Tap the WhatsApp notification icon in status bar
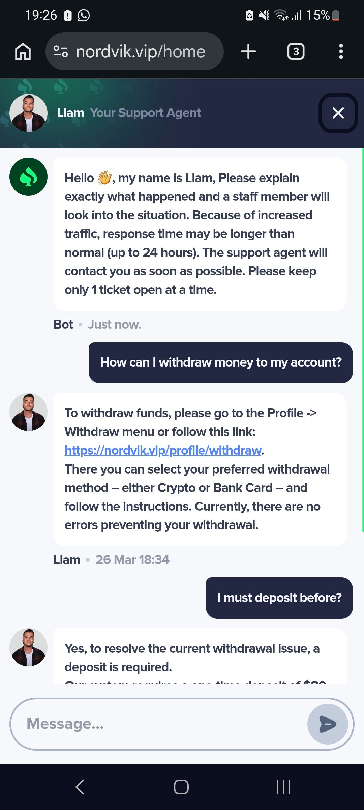Viewport: 364px width, 810px height. tap(84, 16)
